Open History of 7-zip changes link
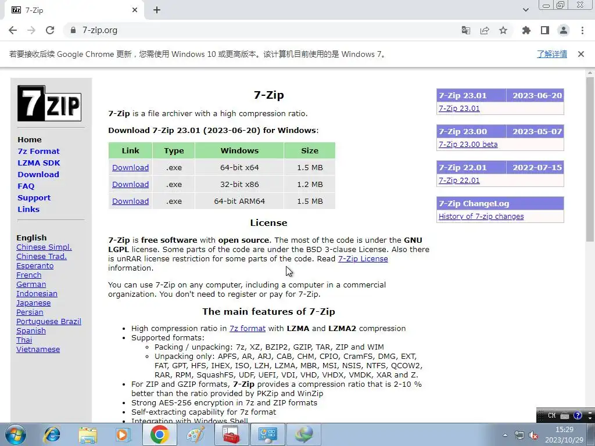This screenshot has height=446, width=595. [481, 217]
